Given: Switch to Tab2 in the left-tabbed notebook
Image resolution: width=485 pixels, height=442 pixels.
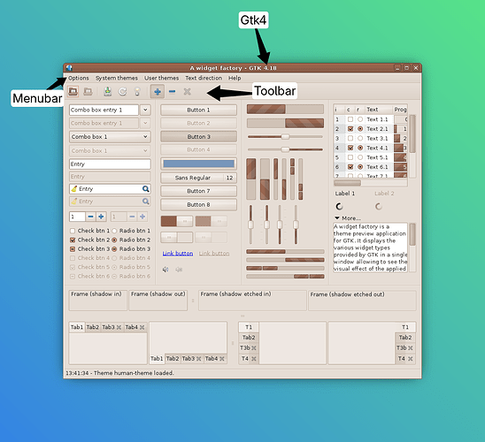Looking at the screenshot, I should [x=249, y=338].
